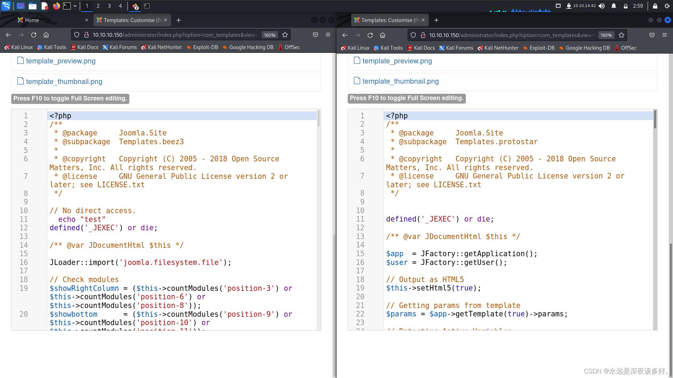Open a new tab in right Firefox window
The image size is (673, 378).
(436, 20)
